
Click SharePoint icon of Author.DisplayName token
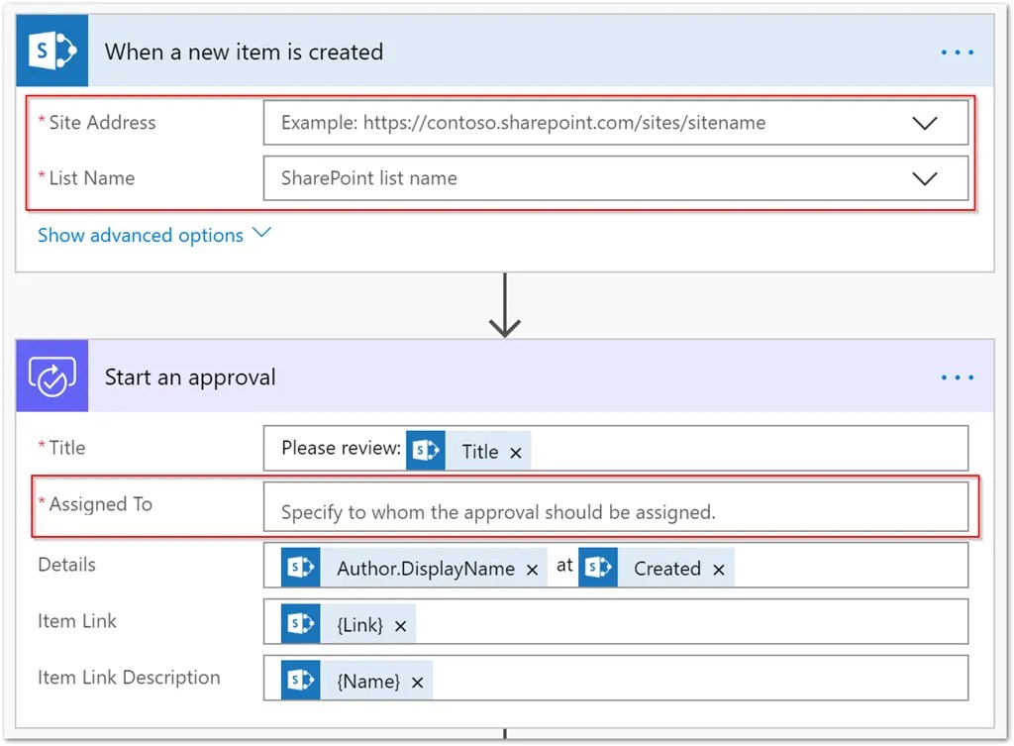300,568
